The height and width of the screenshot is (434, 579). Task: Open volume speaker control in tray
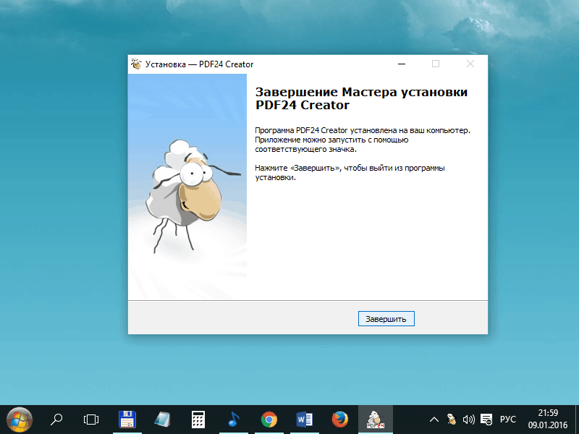pos(468,420)
